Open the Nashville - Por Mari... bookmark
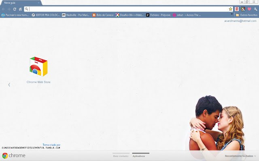 click(76, 15)
